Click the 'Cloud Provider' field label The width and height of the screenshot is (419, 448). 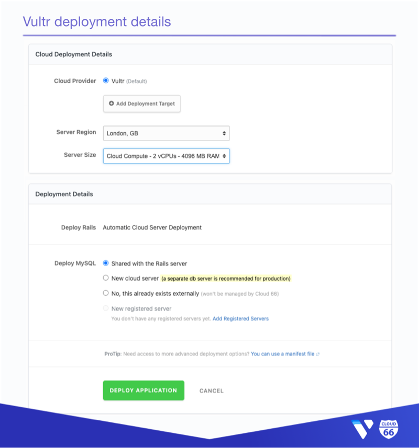point(75,81)
